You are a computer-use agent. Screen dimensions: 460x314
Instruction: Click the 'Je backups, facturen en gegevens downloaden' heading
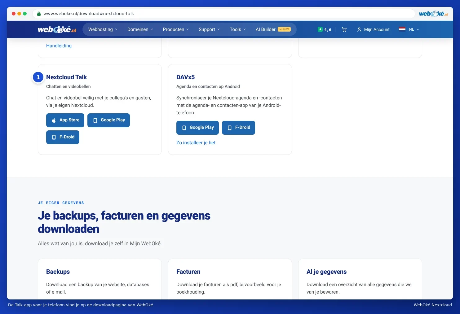124,222
